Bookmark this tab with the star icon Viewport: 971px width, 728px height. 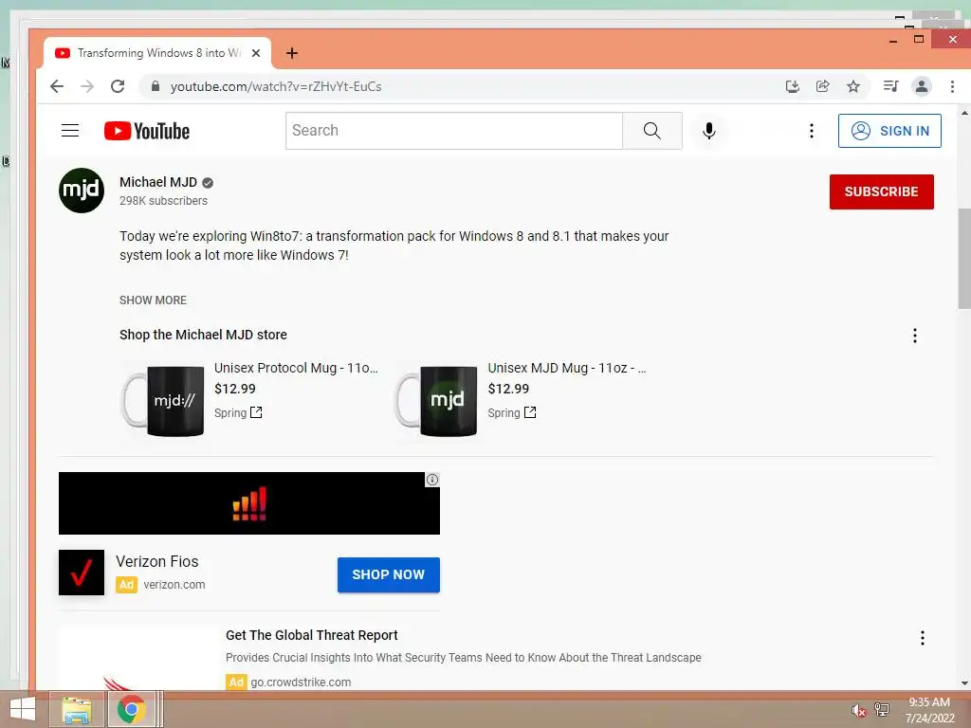point(853,86)
